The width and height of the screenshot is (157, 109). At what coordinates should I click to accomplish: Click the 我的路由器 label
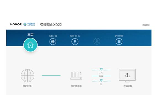76,86
